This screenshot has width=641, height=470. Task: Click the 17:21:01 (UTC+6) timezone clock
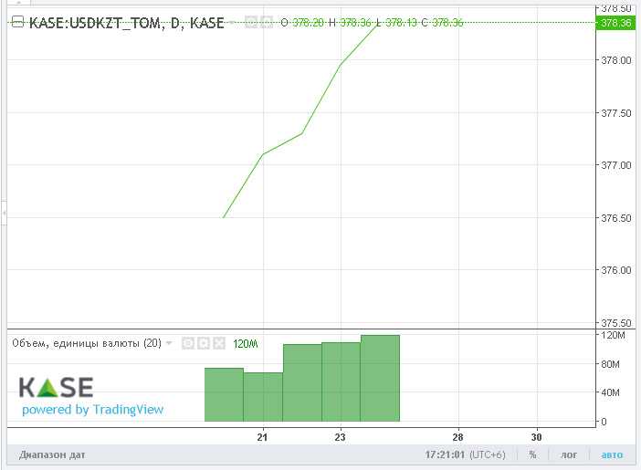click(465, 454)
